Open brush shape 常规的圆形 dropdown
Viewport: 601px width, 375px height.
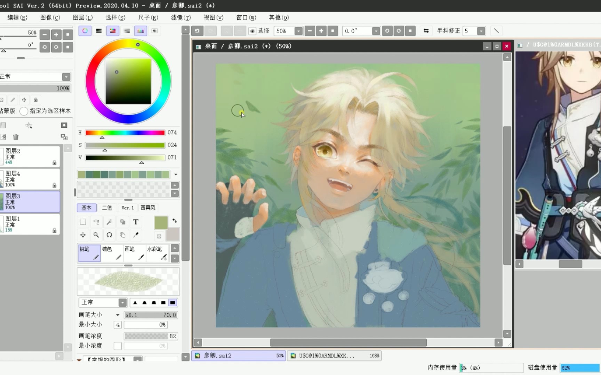click(138, 359)
